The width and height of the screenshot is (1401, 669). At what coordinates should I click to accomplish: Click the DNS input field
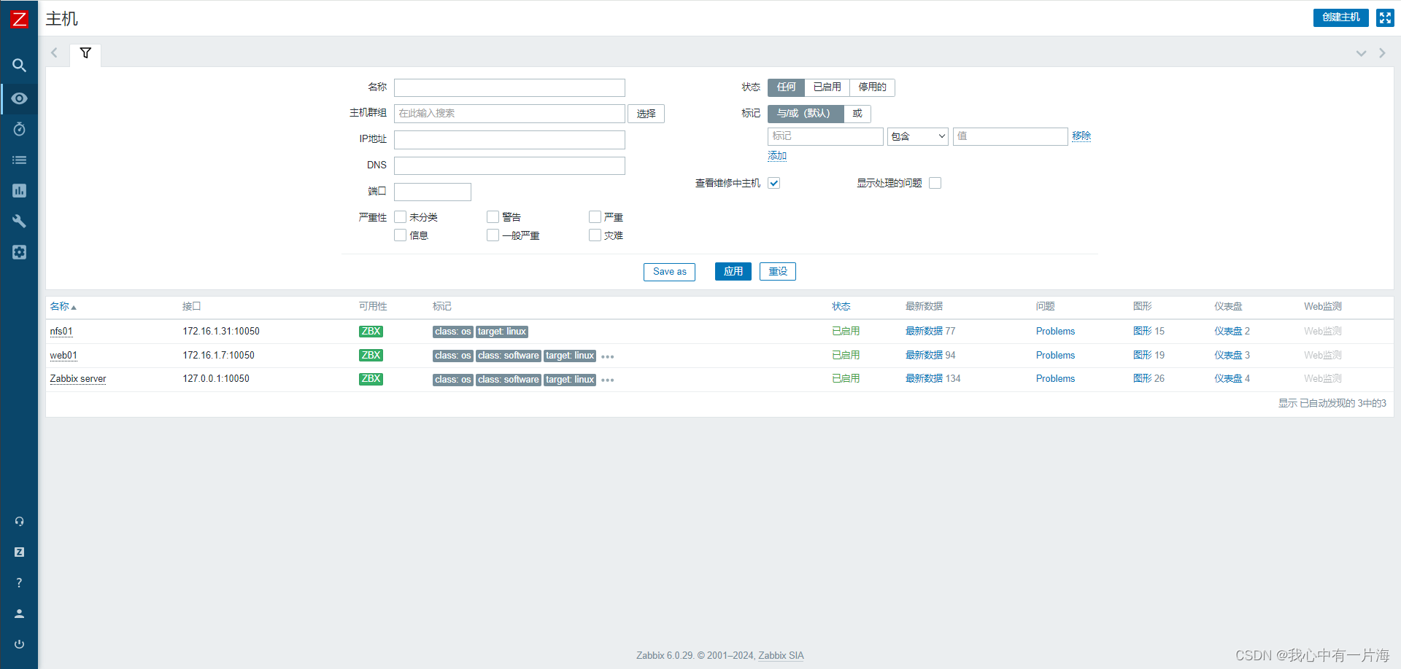(509, 166)
